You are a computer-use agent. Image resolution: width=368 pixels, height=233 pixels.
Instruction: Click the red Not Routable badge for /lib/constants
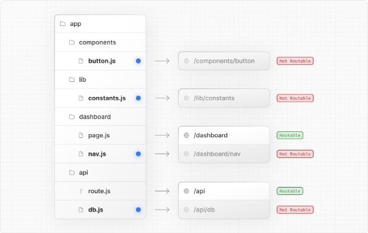tap(295, 98)
